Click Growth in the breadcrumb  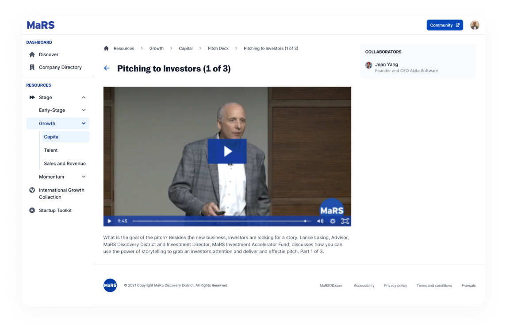click(x=157, y=48)
